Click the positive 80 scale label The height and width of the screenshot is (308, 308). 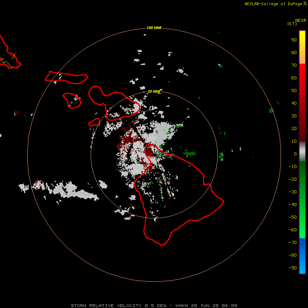tap(294, 52)
